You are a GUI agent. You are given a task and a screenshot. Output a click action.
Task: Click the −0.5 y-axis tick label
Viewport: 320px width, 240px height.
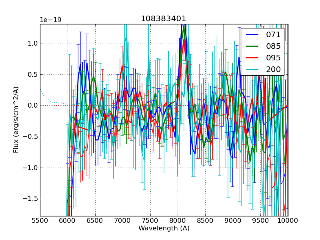tap(30, 137)
